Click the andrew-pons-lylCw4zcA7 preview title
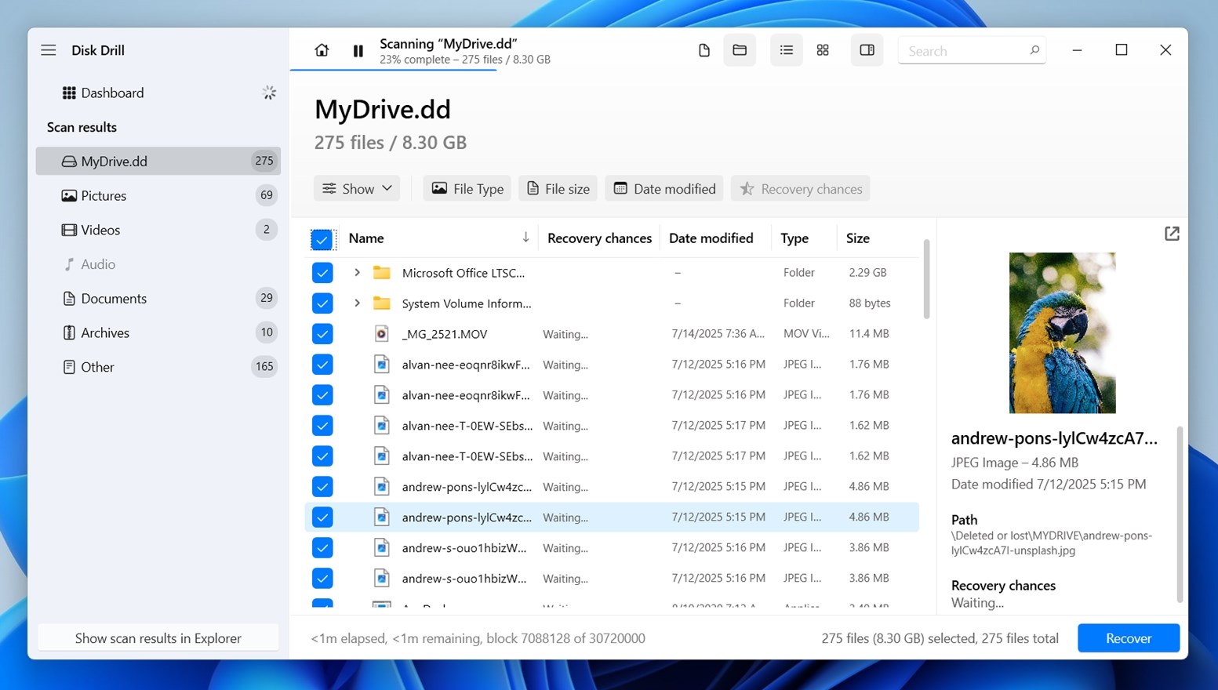 [x=1054, y=439]
